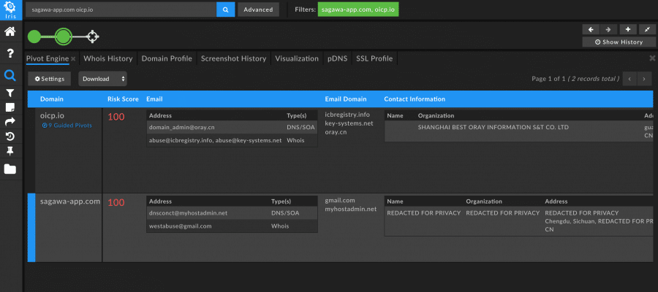Open the History clock icon in the sidebar
The image size is (658, 292).
pos(10,137)
